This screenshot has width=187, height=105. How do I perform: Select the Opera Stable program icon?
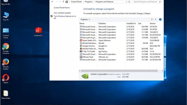(x=81, y=40)
